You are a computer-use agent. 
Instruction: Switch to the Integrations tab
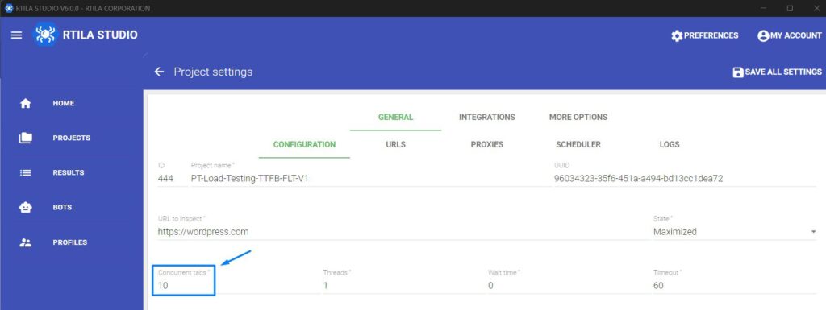(486, 117)
